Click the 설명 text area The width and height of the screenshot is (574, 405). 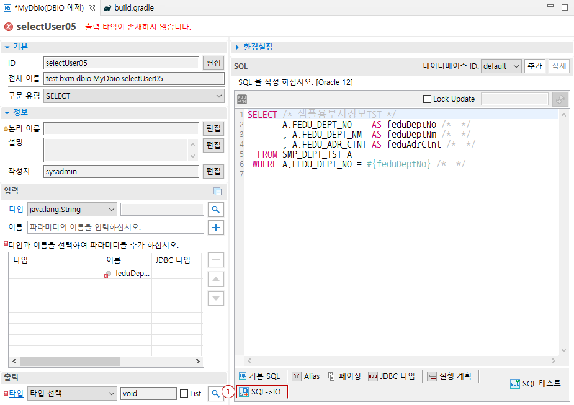121,150
